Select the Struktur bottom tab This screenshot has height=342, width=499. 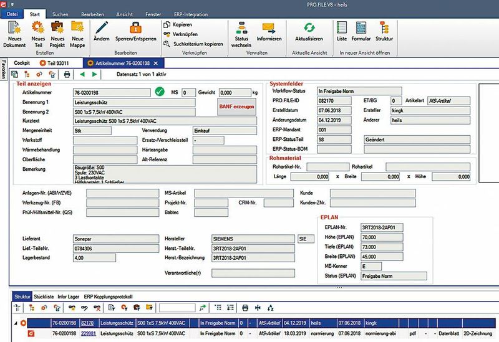pyautogui.click(x=22, y=297)
